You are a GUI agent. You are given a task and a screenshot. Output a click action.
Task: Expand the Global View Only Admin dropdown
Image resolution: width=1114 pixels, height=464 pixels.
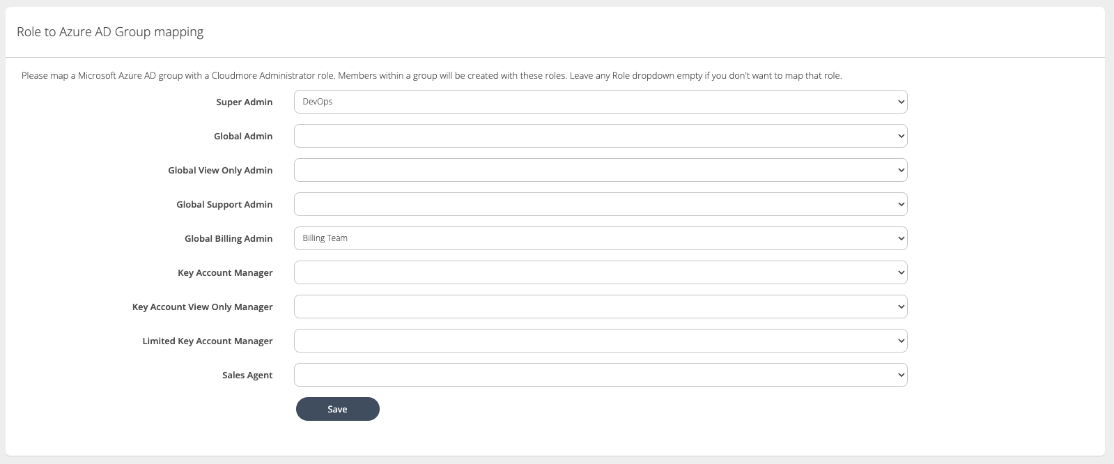click(x=601, y=170)
